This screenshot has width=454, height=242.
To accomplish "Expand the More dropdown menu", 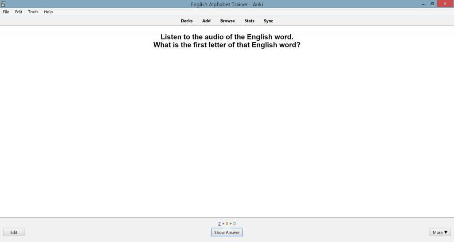I will pyautogui.click(x=440, y=232).
